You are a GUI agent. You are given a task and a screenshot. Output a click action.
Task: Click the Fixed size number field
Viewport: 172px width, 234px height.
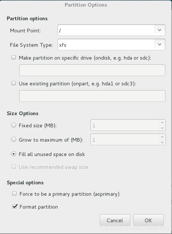coord(125,125)
